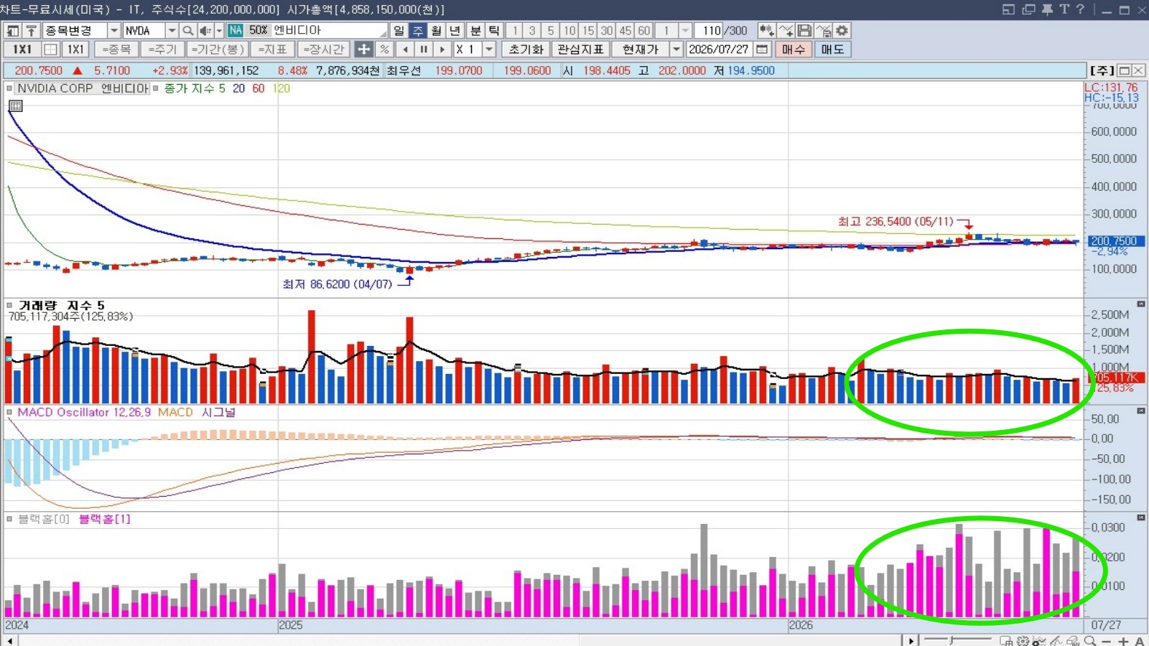Open the NVDA ticker dropdown

tap(172, 30)
